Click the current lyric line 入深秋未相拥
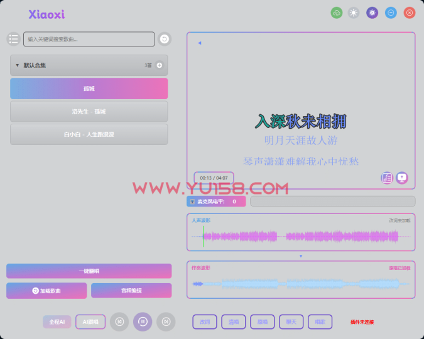 (x=301, y=122)
